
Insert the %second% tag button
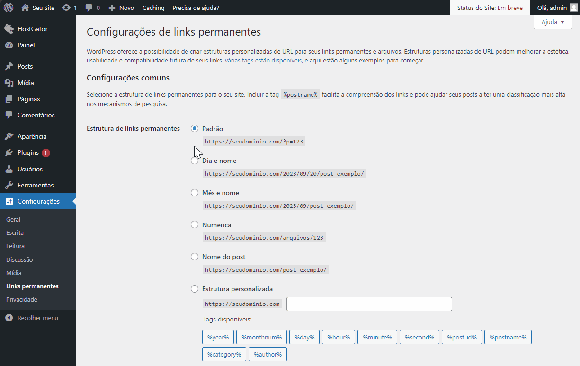point(419,337)
